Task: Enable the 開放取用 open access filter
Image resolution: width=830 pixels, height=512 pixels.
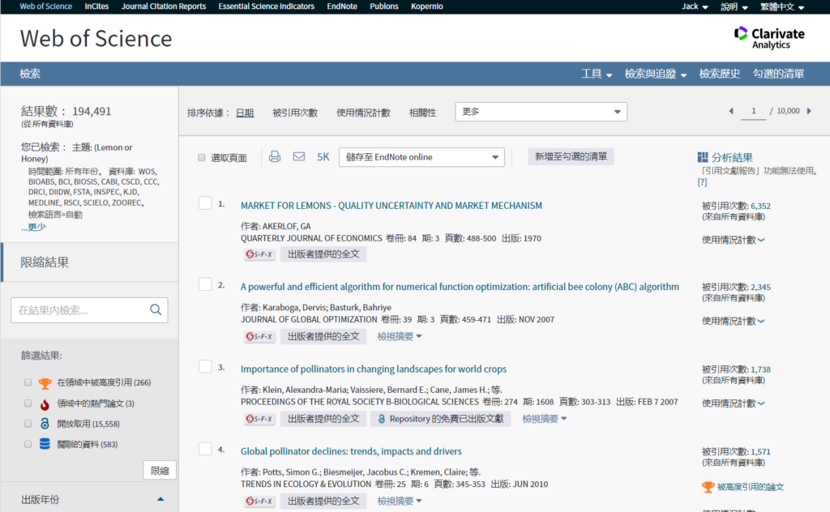Action: tap(28, 424)
